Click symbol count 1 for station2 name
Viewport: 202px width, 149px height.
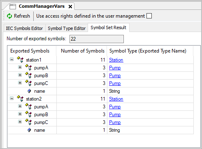[x=104, y=130]
